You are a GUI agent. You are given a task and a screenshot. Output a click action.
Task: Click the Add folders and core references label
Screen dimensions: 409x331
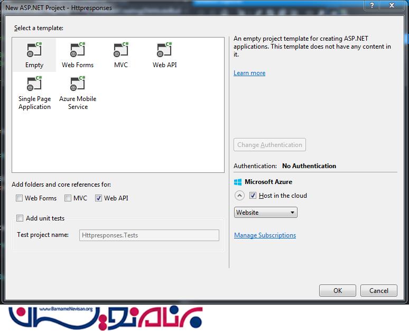[x=61, y=185]
